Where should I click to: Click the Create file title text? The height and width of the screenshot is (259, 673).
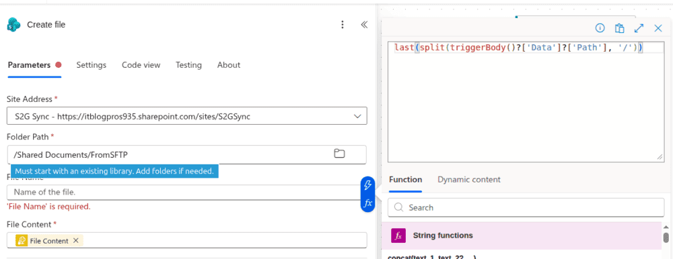46,25
